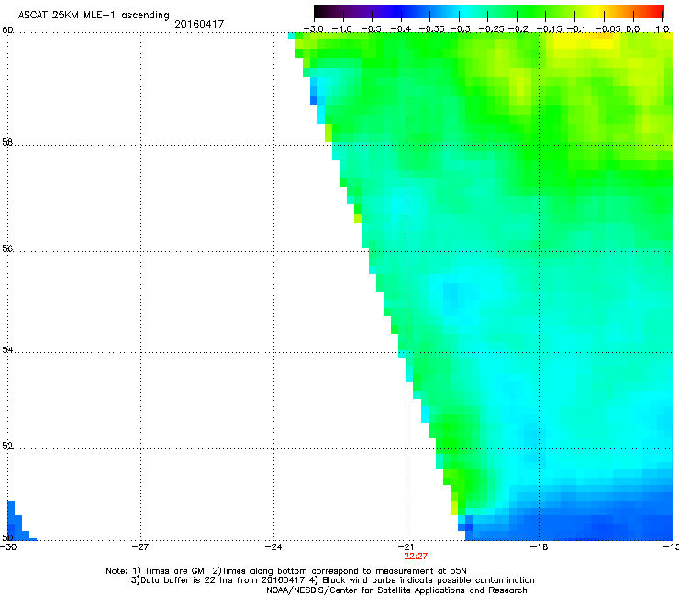Click the red time stamp "22:27"

click(x=416, y=557)
